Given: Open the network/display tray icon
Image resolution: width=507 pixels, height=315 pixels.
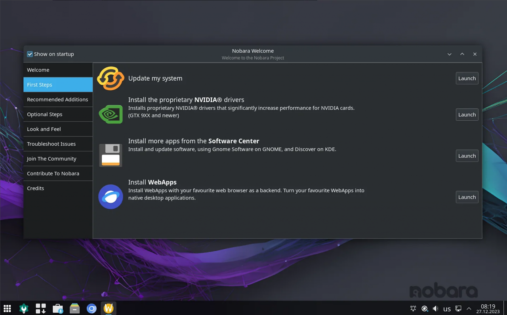Looking at the screenshot, I should tap(458, 308).
